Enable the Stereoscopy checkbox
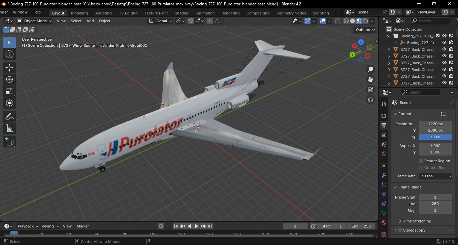Image resolution: width=458 pixels, height=245 pixels. pyautogui.click(x=400, y=230)
